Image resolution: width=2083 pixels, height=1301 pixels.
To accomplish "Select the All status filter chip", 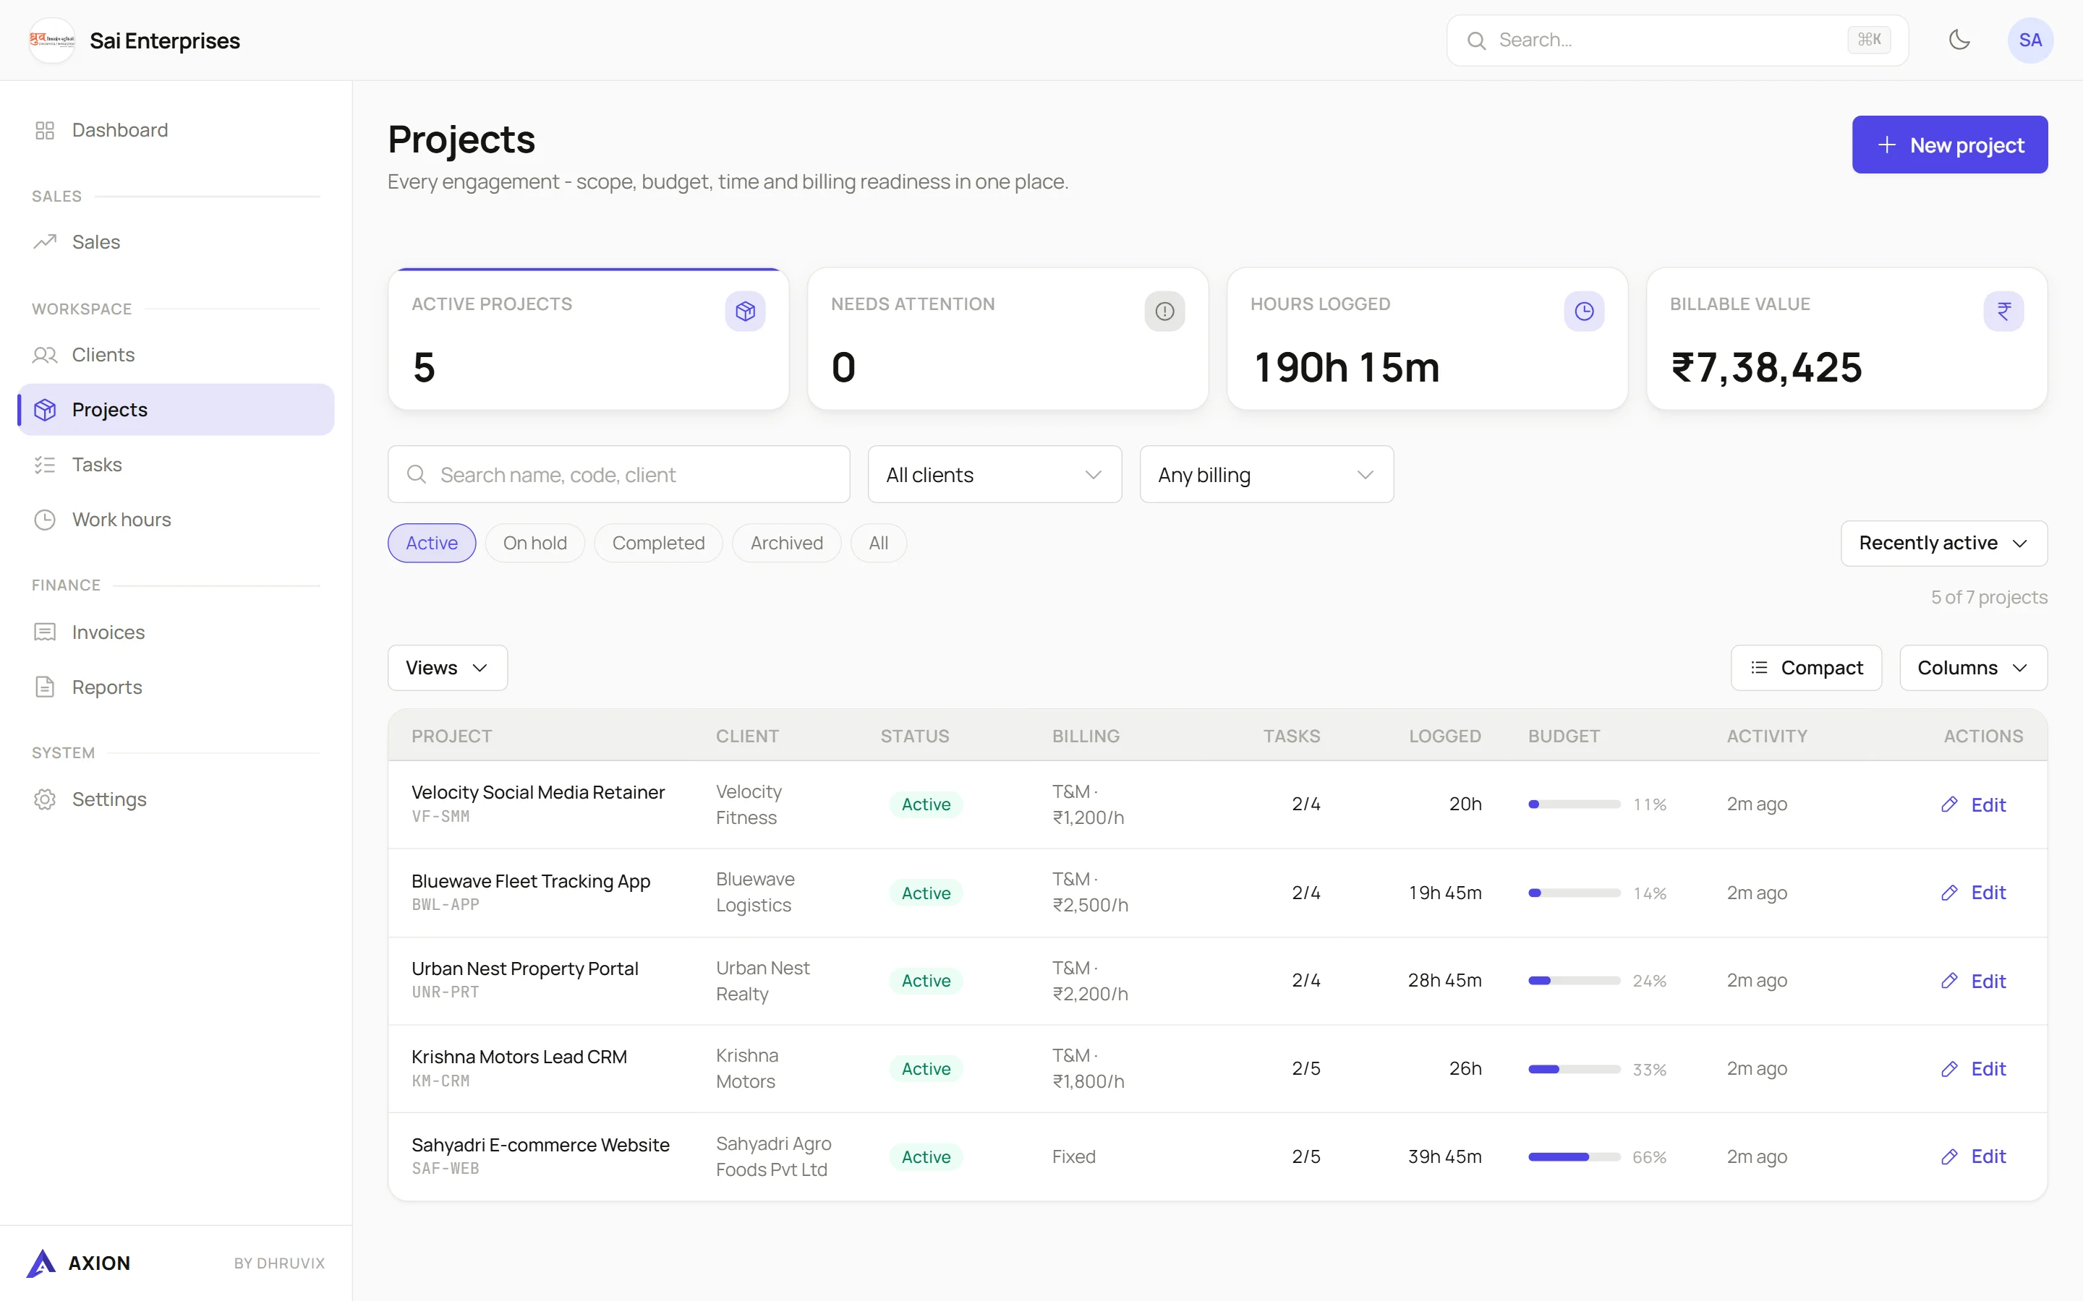I will coord(878,543).
